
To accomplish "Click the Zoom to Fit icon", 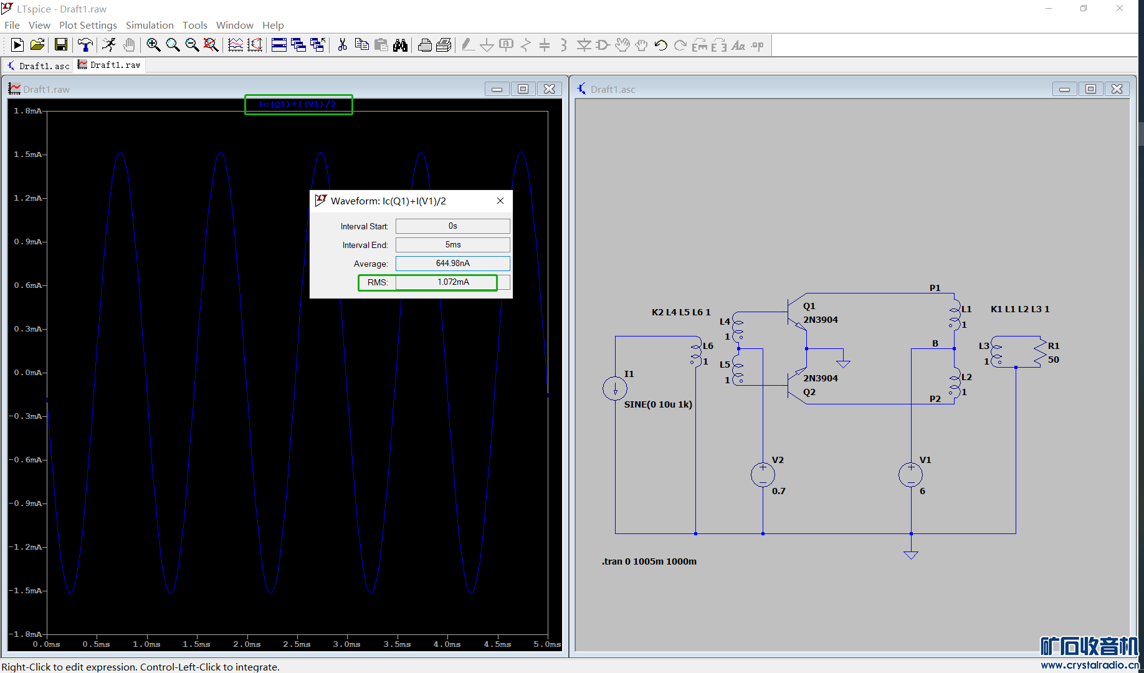I will tap(211, 45).
